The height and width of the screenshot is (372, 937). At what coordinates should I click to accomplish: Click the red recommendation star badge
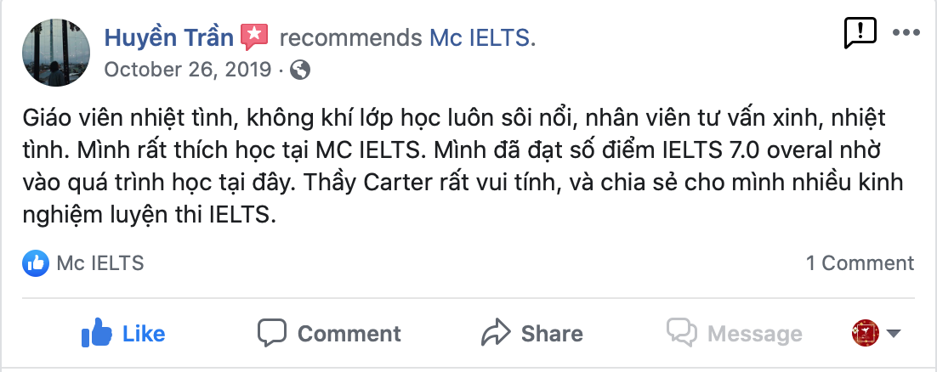tap(254, 37)
